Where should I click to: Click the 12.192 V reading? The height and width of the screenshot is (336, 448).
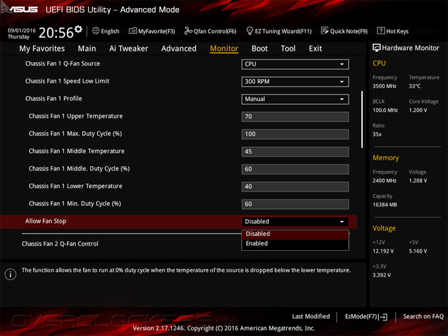pos(383,251)
